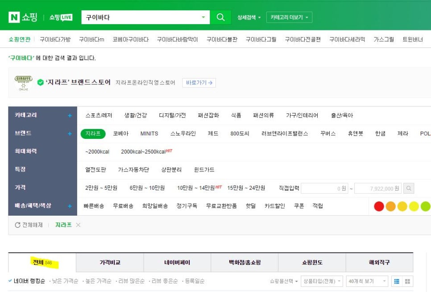The width and height of the screenshot is (431, 292).
Task: Switch to list view layout icon
Action: [397, 281]
